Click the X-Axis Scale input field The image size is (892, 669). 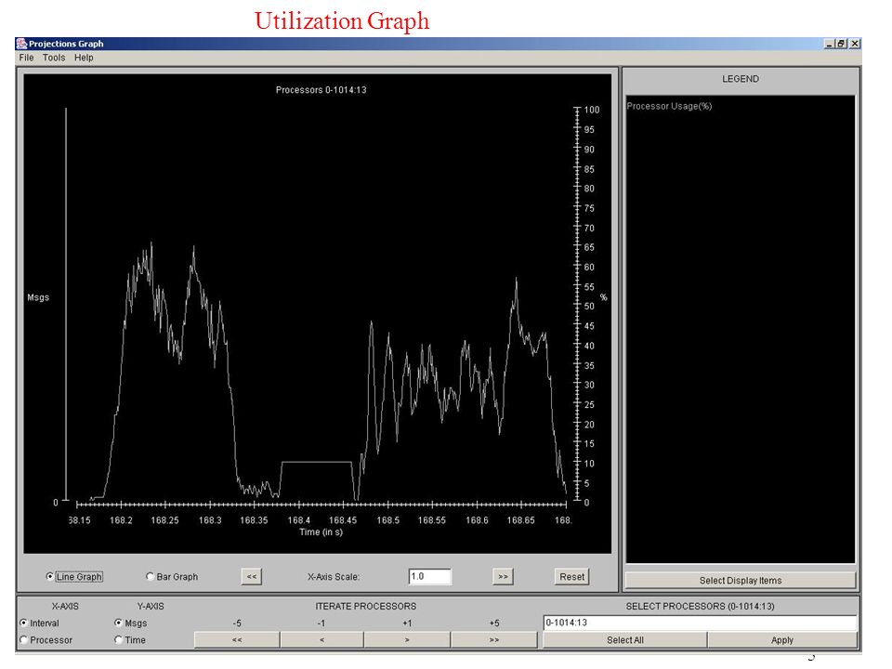pos(429,577)
